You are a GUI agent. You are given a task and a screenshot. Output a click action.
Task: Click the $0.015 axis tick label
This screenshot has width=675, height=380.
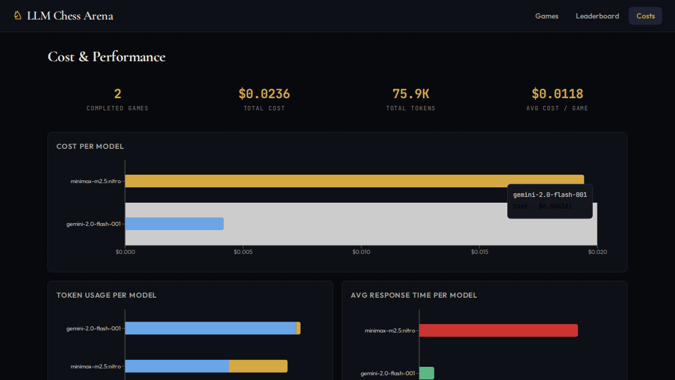479,252
